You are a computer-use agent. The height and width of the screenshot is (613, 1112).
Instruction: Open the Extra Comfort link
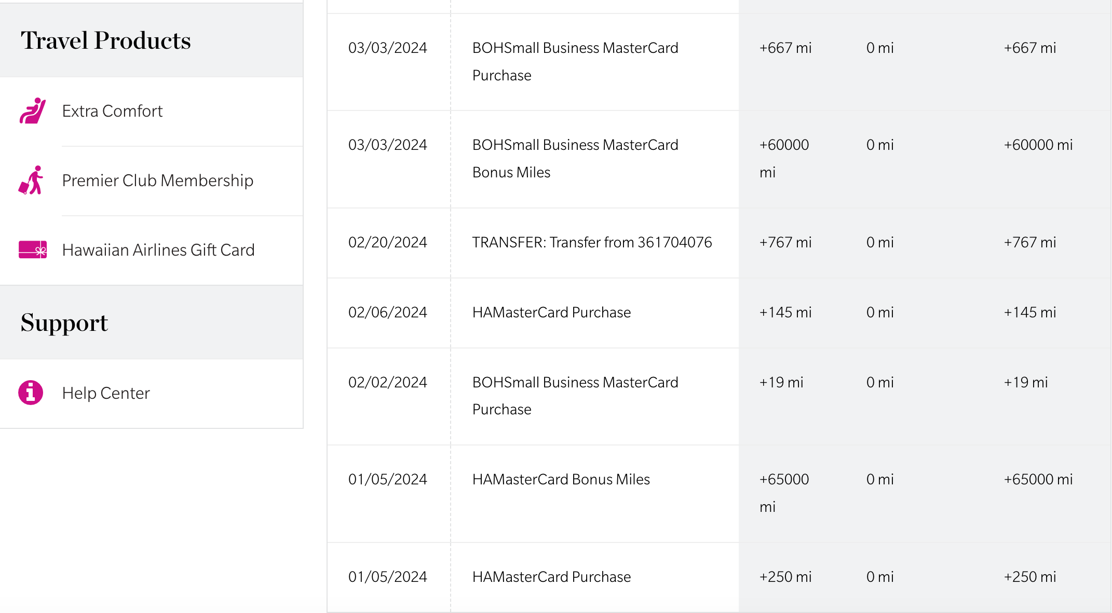point(112,111)
